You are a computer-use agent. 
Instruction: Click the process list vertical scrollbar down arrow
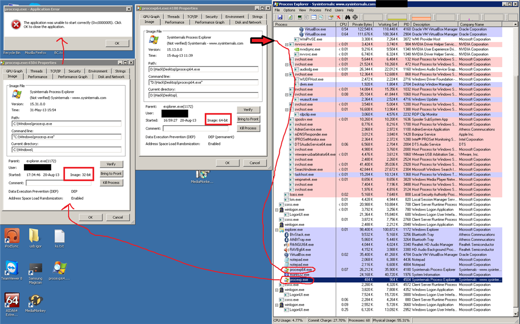click(x=516, y=314)
